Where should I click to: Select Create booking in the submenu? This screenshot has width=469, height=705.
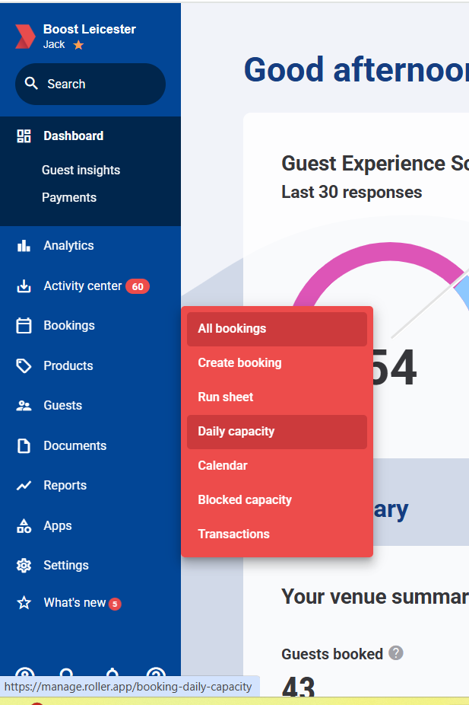pos(277,363)
